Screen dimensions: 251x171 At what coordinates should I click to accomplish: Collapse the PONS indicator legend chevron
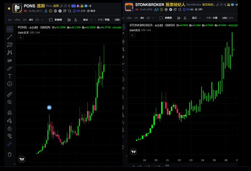20,38
